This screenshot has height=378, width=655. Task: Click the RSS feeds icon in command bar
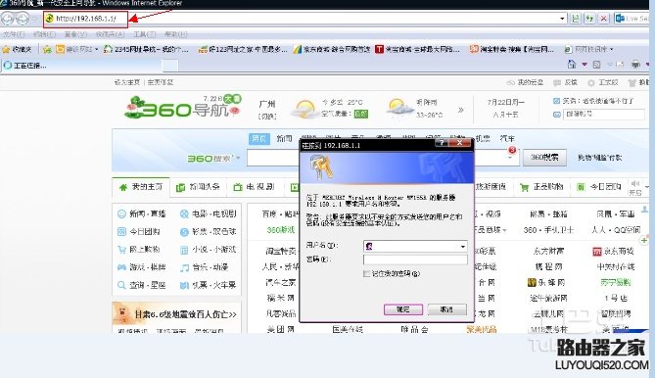click(x=596, y=65)
